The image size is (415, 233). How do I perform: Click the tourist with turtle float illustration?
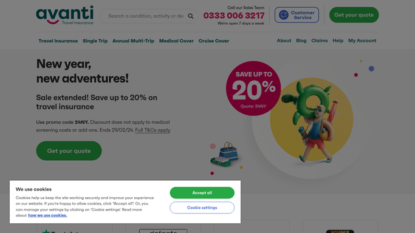[312, 120]
